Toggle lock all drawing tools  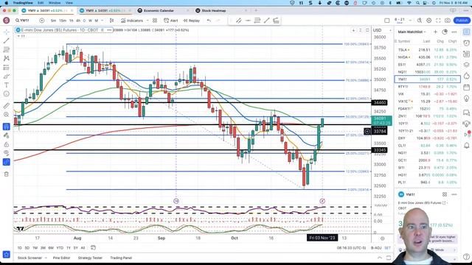coord(7,144)
